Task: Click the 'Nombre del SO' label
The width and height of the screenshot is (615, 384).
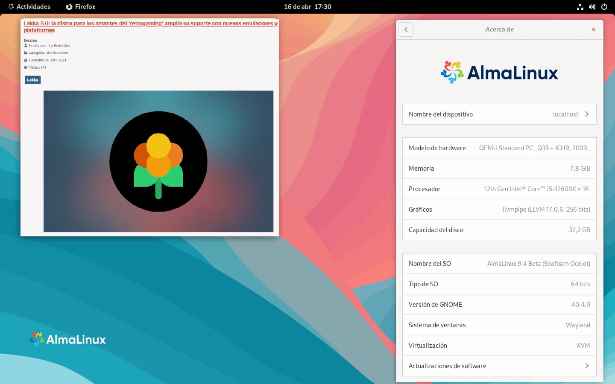Action: click(430, 264)
